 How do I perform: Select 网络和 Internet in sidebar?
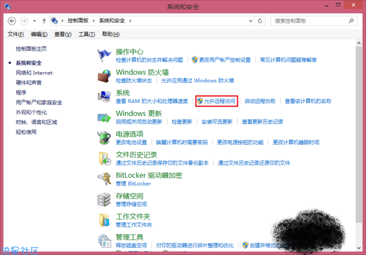[x=34, y=73]
